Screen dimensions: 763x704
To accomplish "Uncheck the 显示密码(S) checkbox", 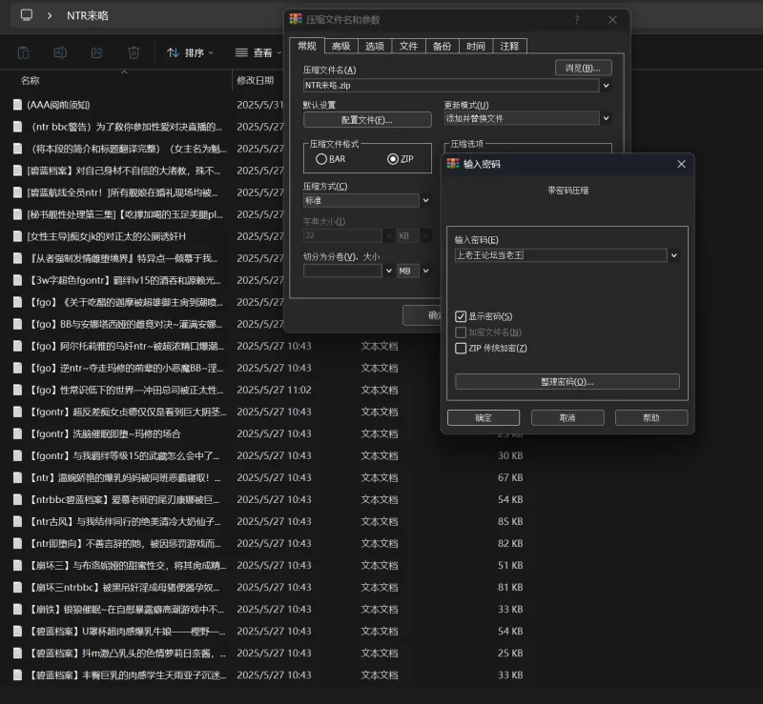I will (x=461, y=316).
